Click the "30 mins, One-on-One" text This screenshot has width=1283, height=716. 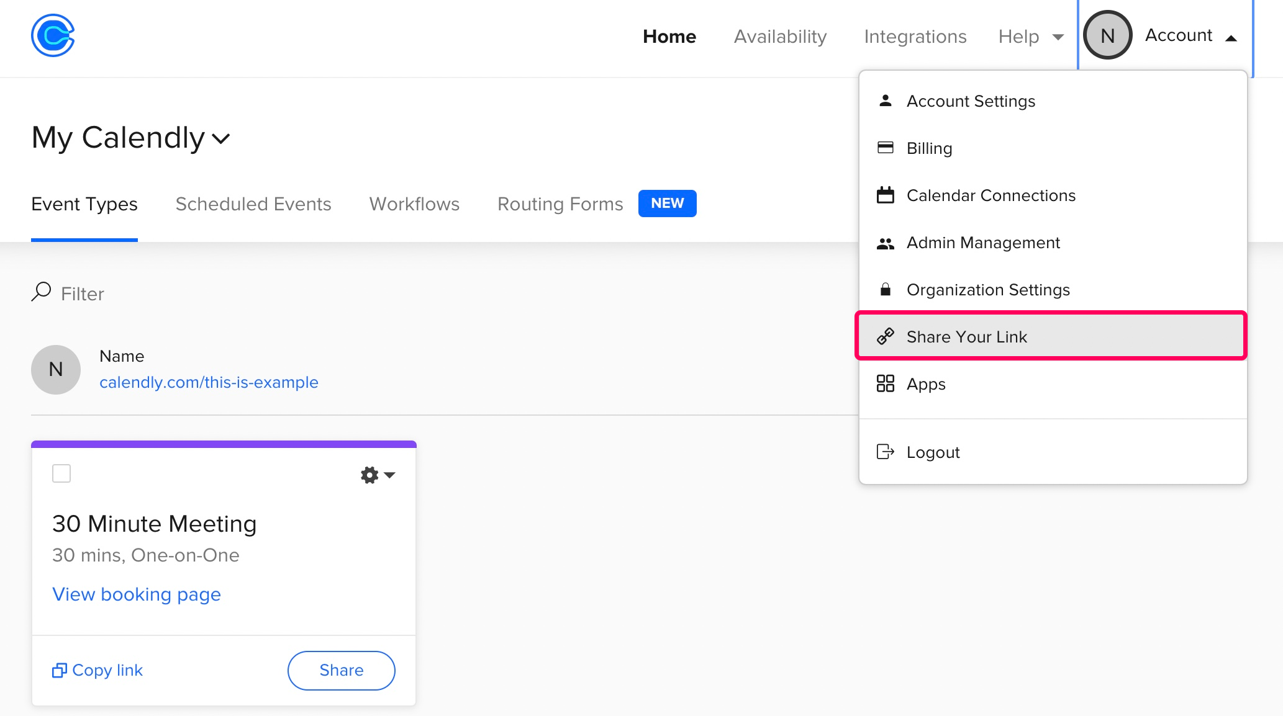(x=146, y=555)
